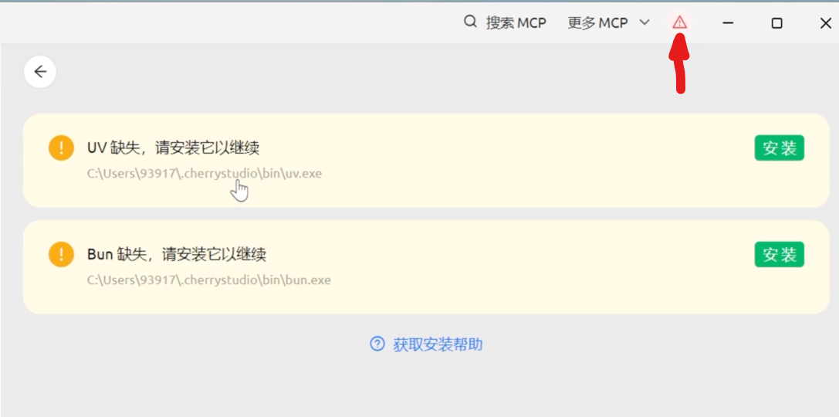Install UV with the 安装 button
Viewport: 839px width, 417px height.
click(x=780, y=147)
